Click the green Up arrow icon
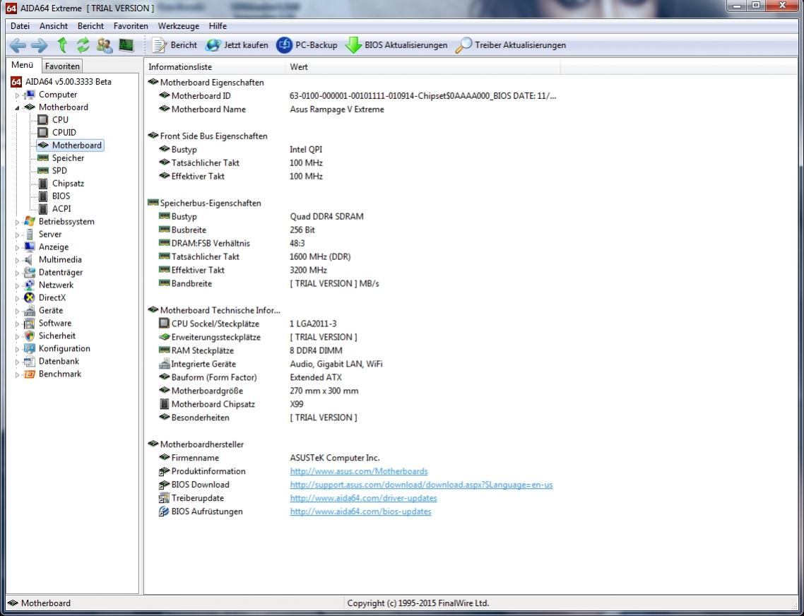 [x=62, y=45]
